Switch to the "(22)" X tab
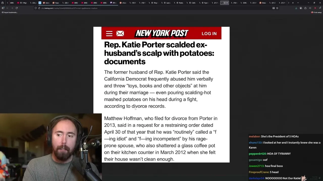 (x=33, y=3)
